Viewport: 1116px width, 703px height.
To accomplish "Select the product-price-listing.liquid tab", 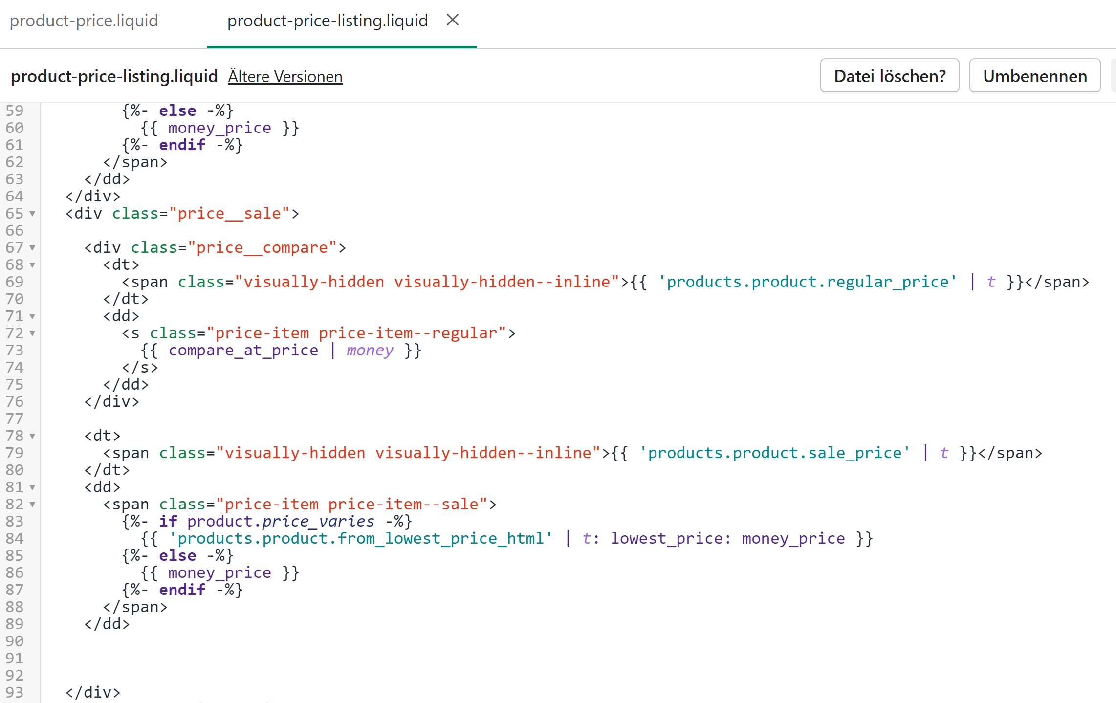I will pyautogui.click(x=327, y=21).
